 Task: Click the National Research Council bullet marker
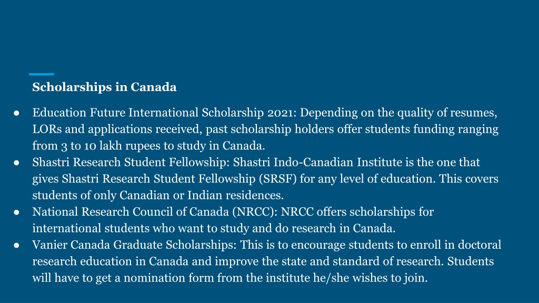point(16,213)
